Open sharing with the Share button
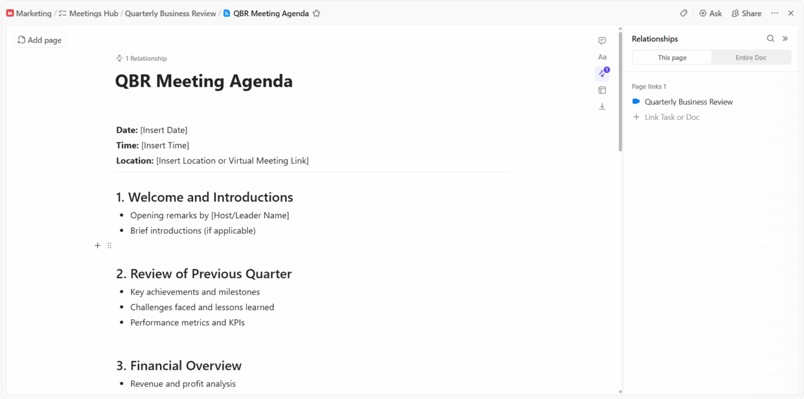Screen dimensions: 804x399 746,13
